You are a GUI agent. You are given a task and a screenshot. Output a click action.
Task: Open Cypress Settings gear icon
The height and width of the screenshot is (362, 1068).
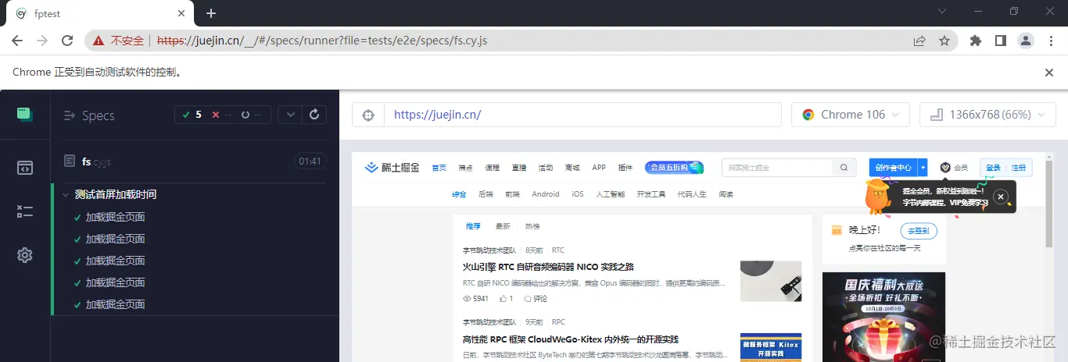pyautogui.click(x=25, y=255)
